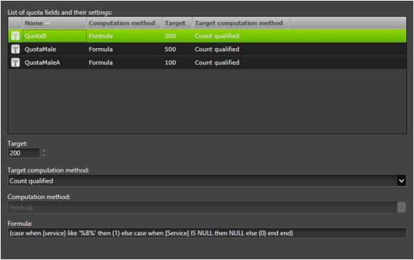Click the text field icon beside QuotaMaleA

16,62
